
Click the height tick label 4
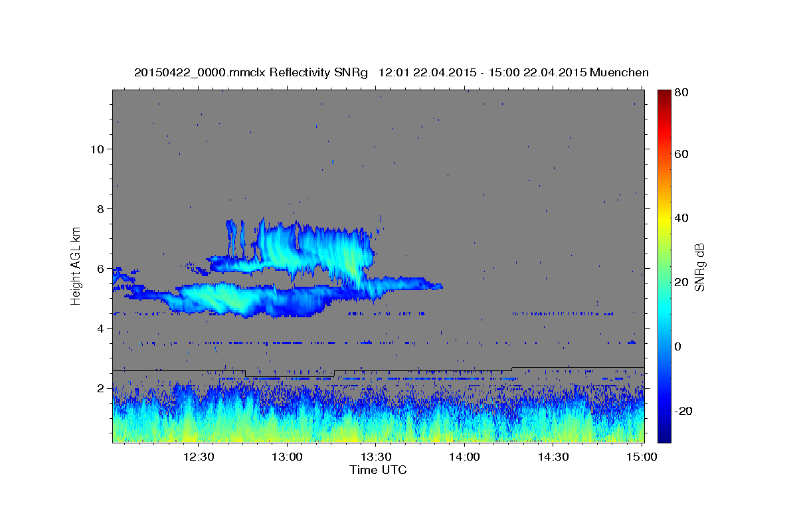point(101,328)
